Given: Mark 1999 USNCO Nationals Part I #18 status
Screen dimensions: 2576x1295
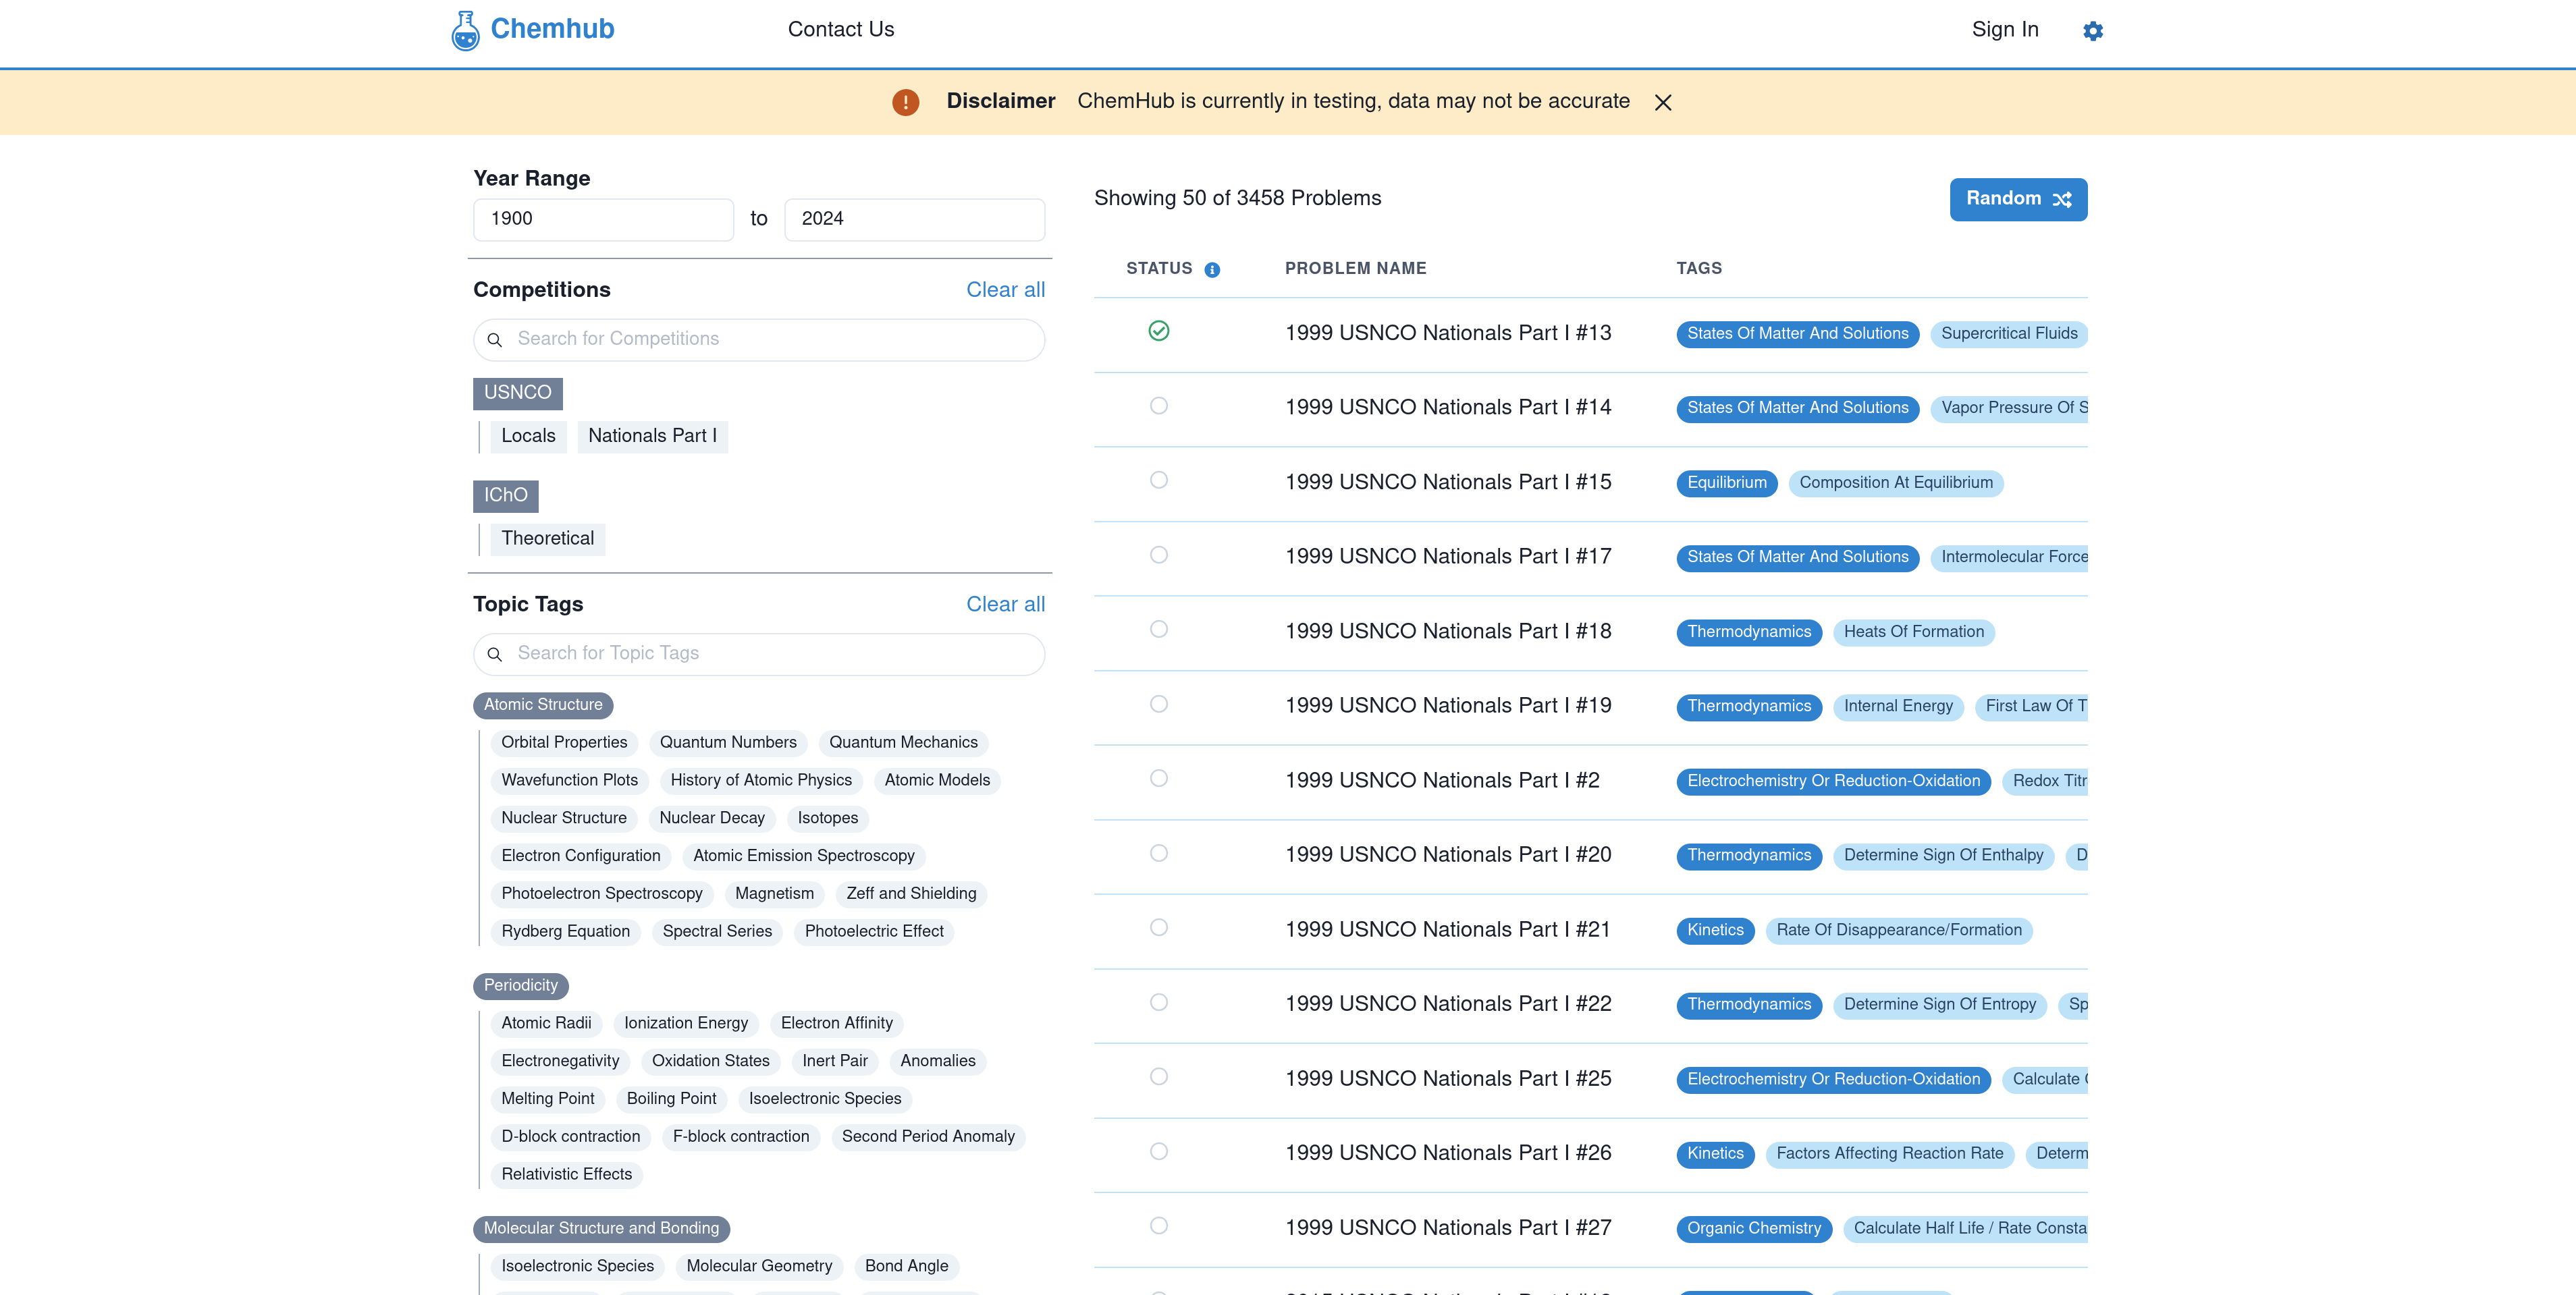Looking at the screenshot, I should (x=1158, y=629).
